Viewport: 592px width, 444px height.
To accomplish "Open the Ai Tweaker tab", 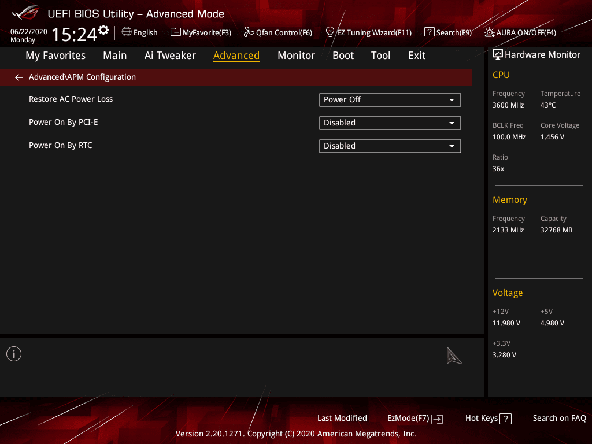I will tap(170, 55).
